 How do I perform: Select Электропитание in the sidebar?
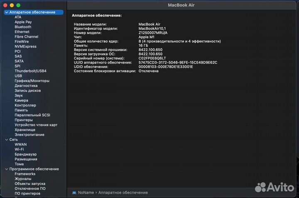pyautogui.click(x=29, y=135)
